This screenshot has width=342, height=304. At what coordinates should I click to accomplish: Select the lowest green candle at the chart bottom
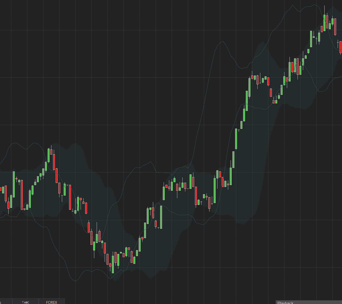(113, 264)
